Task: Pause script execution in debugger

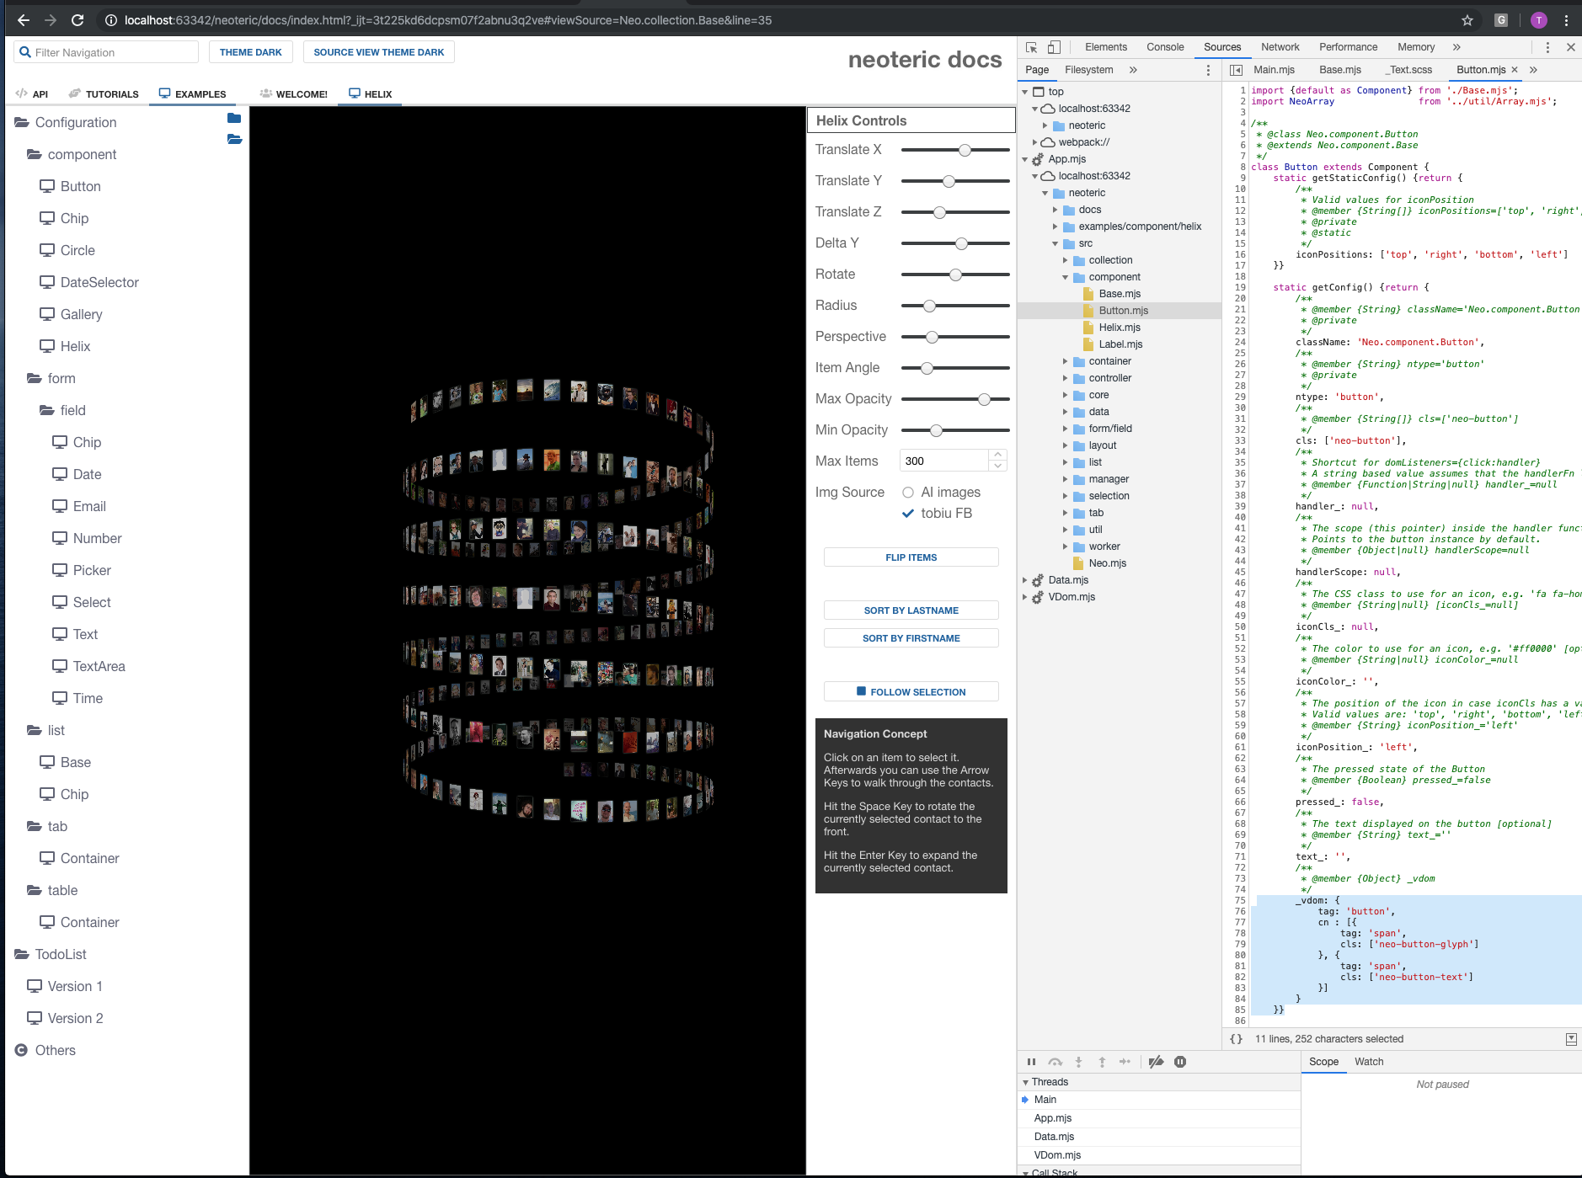Action: coord(1031,1062)
